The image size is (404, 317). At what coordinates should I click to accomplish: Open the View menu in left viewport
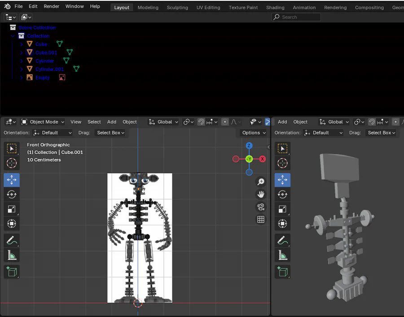click(x=76, y=122)
